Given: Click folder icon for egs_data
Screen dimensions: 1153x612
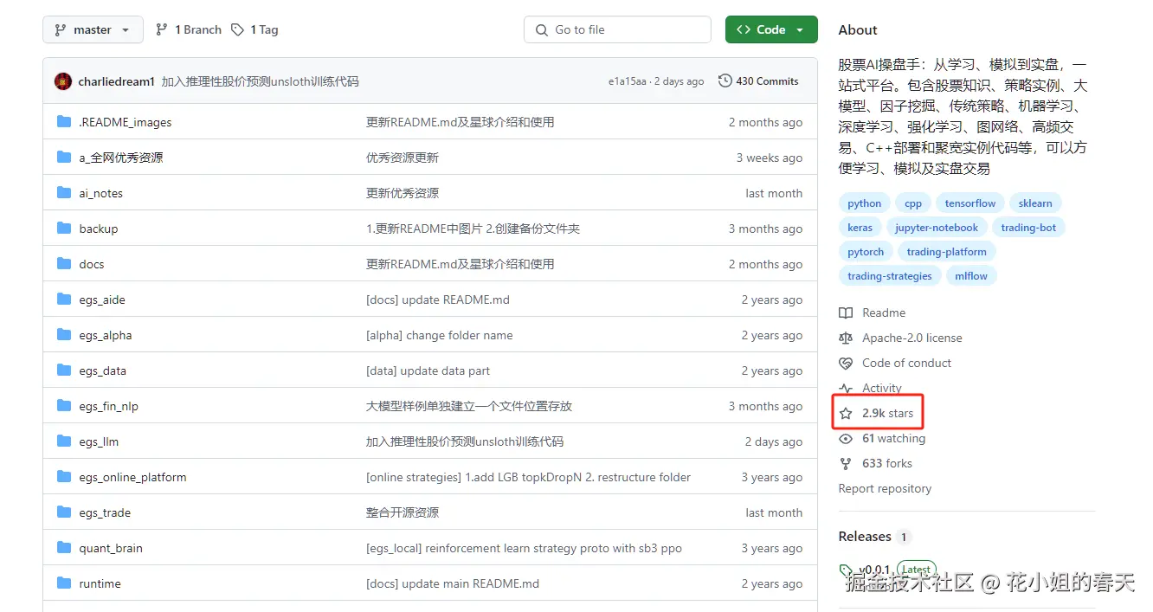Looking at the screenshot, I should (64, 370).
